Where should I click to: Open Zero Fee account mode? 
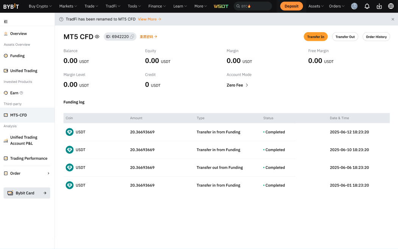[237, 85]
